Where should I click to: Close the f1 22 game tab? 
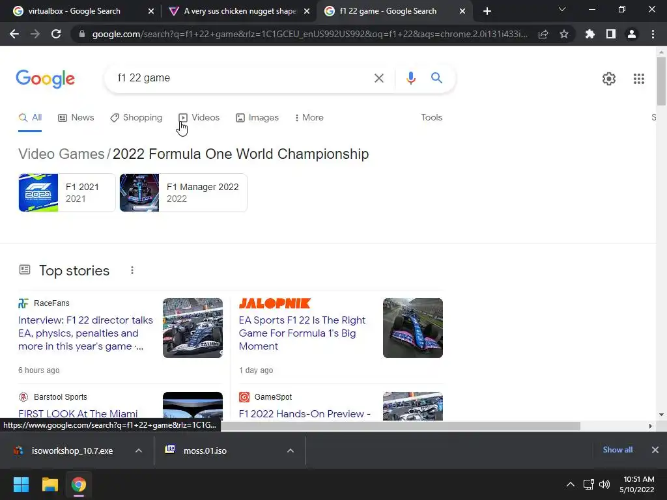coord(462,11)
